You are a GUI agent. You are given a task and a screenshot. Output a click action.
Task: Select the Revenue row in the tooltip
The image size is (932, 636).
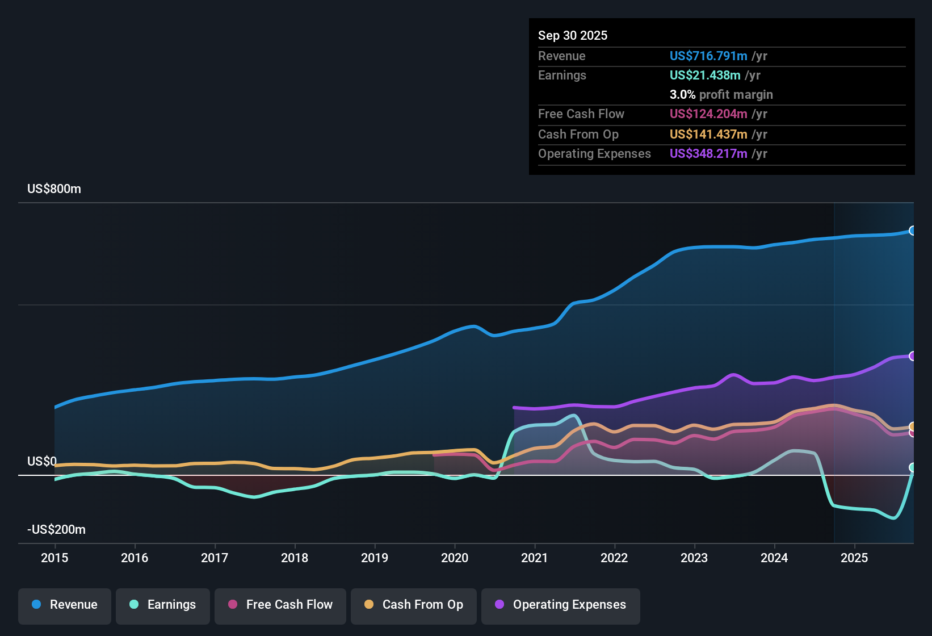click(x=653, y=56)
